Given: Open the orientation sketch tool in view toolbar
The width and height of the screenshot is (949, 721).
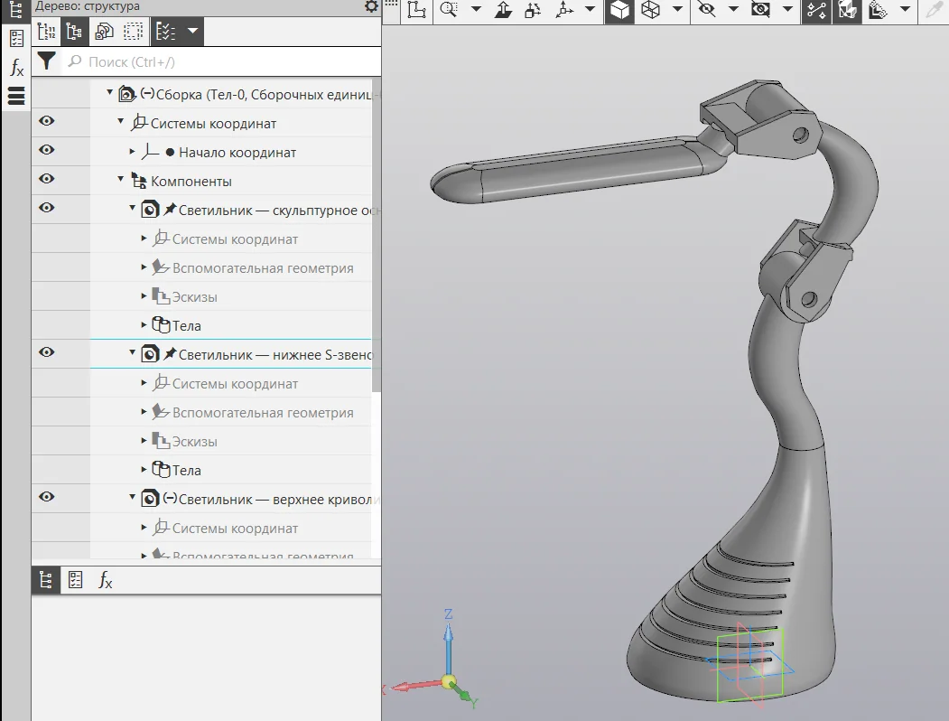Looking at the screenshot, I should [x=416, y=9].
